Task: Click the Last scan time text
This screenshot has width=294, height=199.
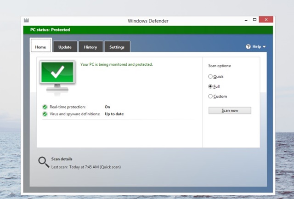Action: click(86, 167)
